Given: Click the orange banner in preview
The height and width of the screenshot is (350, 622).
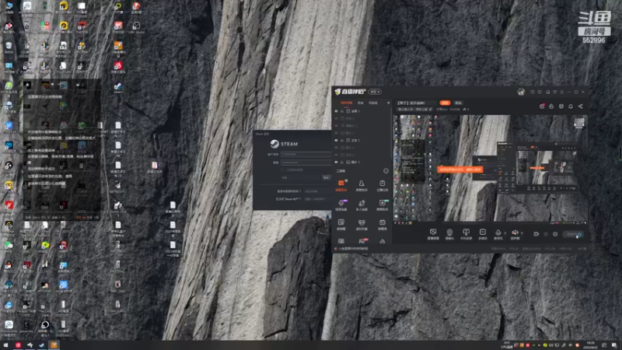Looking at the screenshot, I should [460, 170].
